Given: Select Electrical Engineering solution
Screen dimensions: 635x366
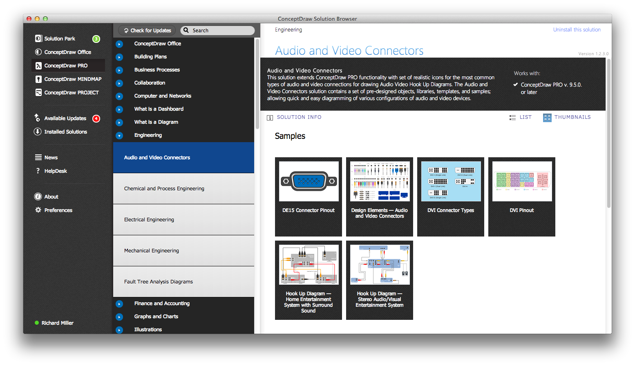Looking at the screenshot, I should coord(183,220).
